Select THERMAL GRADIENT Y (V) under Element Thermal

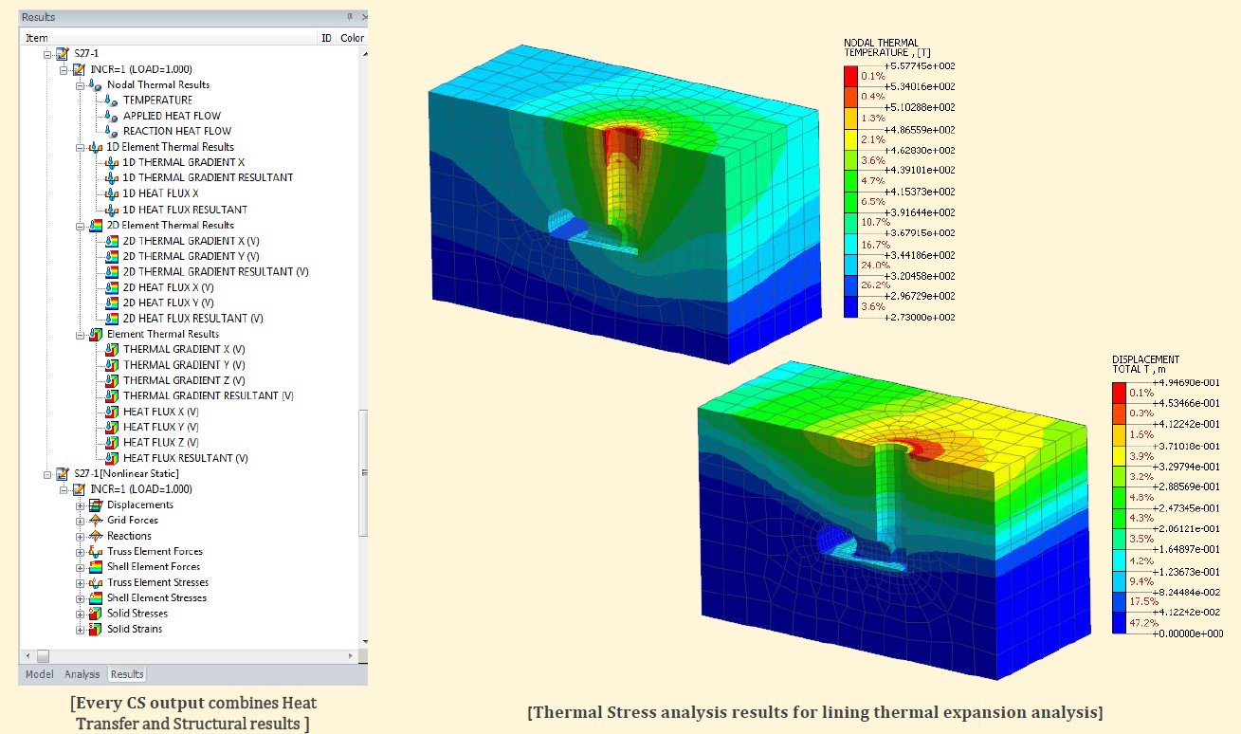tap(184, 365)
